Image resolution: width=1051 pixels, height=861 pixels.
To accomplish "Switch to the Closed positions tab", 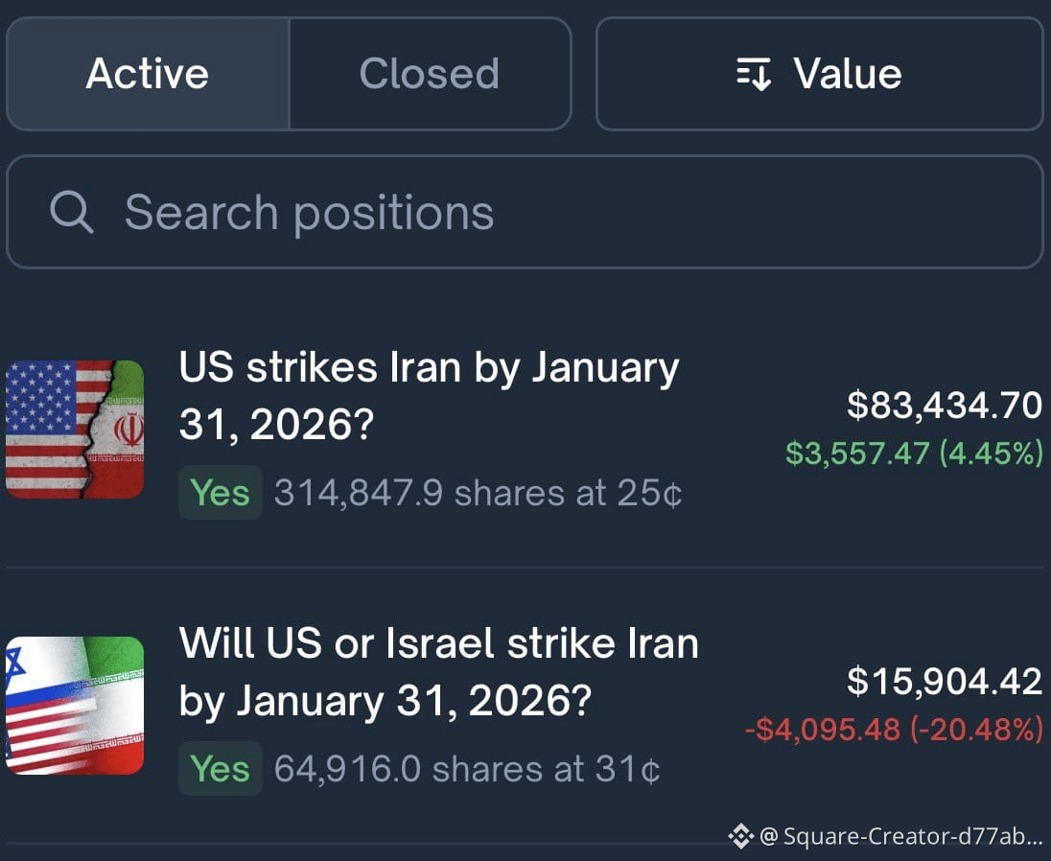I will [430, 74].
